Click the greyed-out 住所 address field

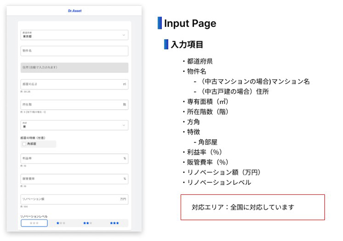(74, 67)
